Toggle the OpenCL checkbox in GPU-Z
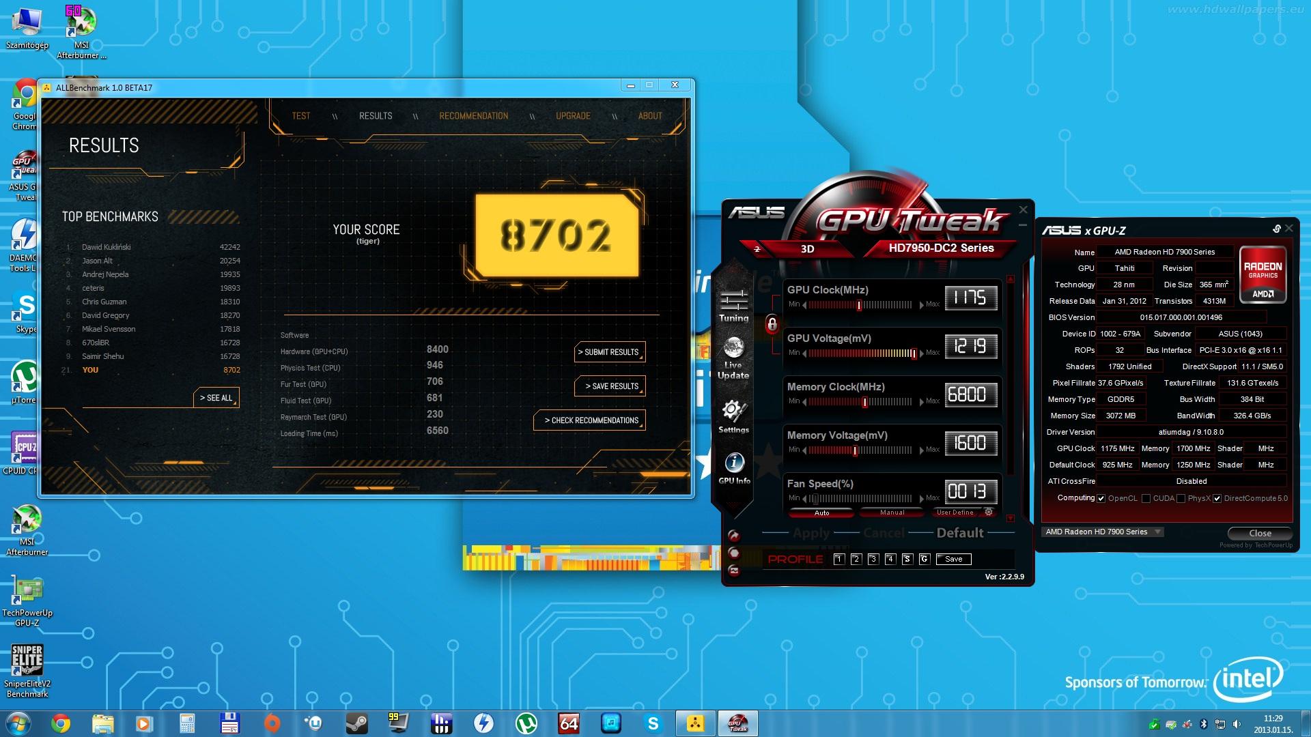Image resolution: width=1311 pixels, height=737 pixels. (x=1101, y=498)
